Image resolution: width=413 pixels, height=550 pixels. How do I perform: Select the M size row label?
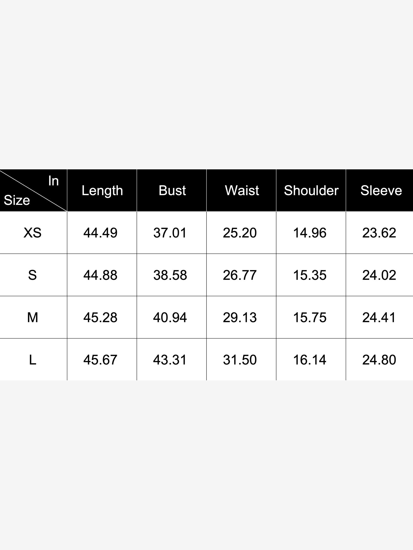click(x=32, y=317)
